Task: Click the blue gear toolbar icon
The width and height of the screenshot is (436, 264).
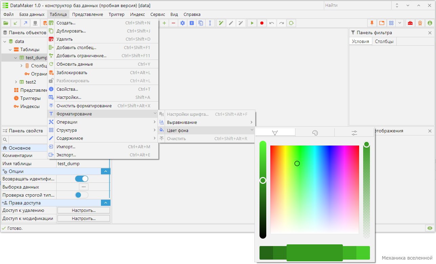Action: tap(183, 23)
